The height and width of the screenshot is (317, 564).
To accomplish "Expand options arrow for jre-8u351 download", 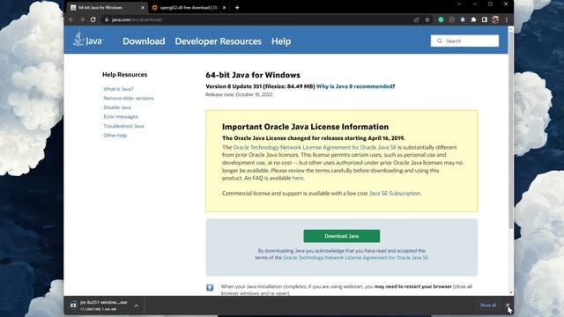I will [137, 306].
